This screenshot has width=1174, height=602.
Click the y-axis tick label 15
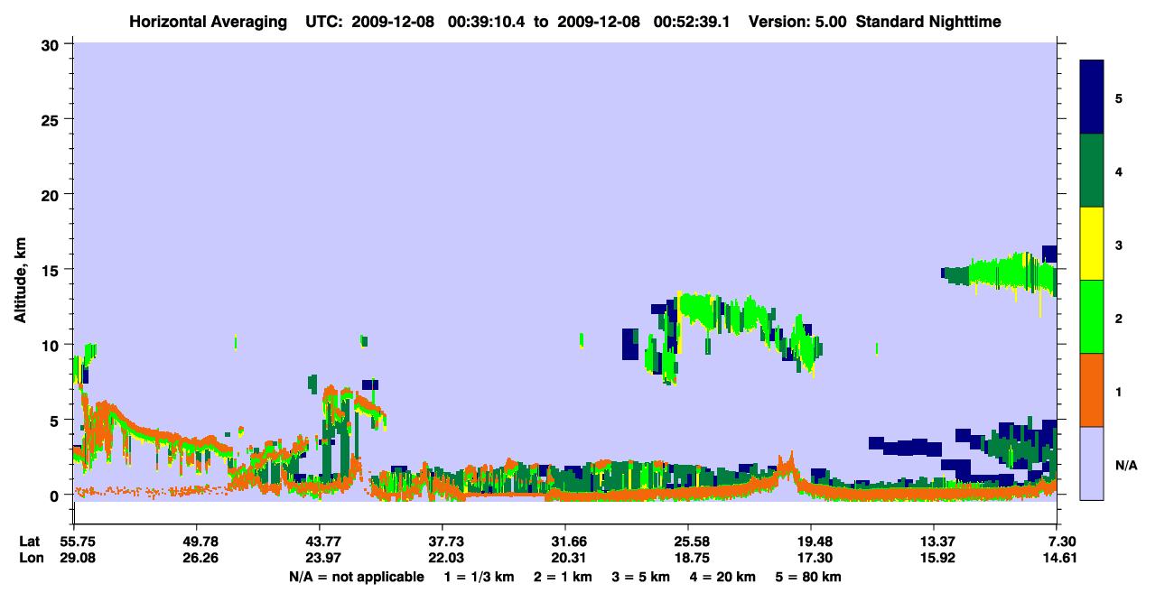click(52, 269)
